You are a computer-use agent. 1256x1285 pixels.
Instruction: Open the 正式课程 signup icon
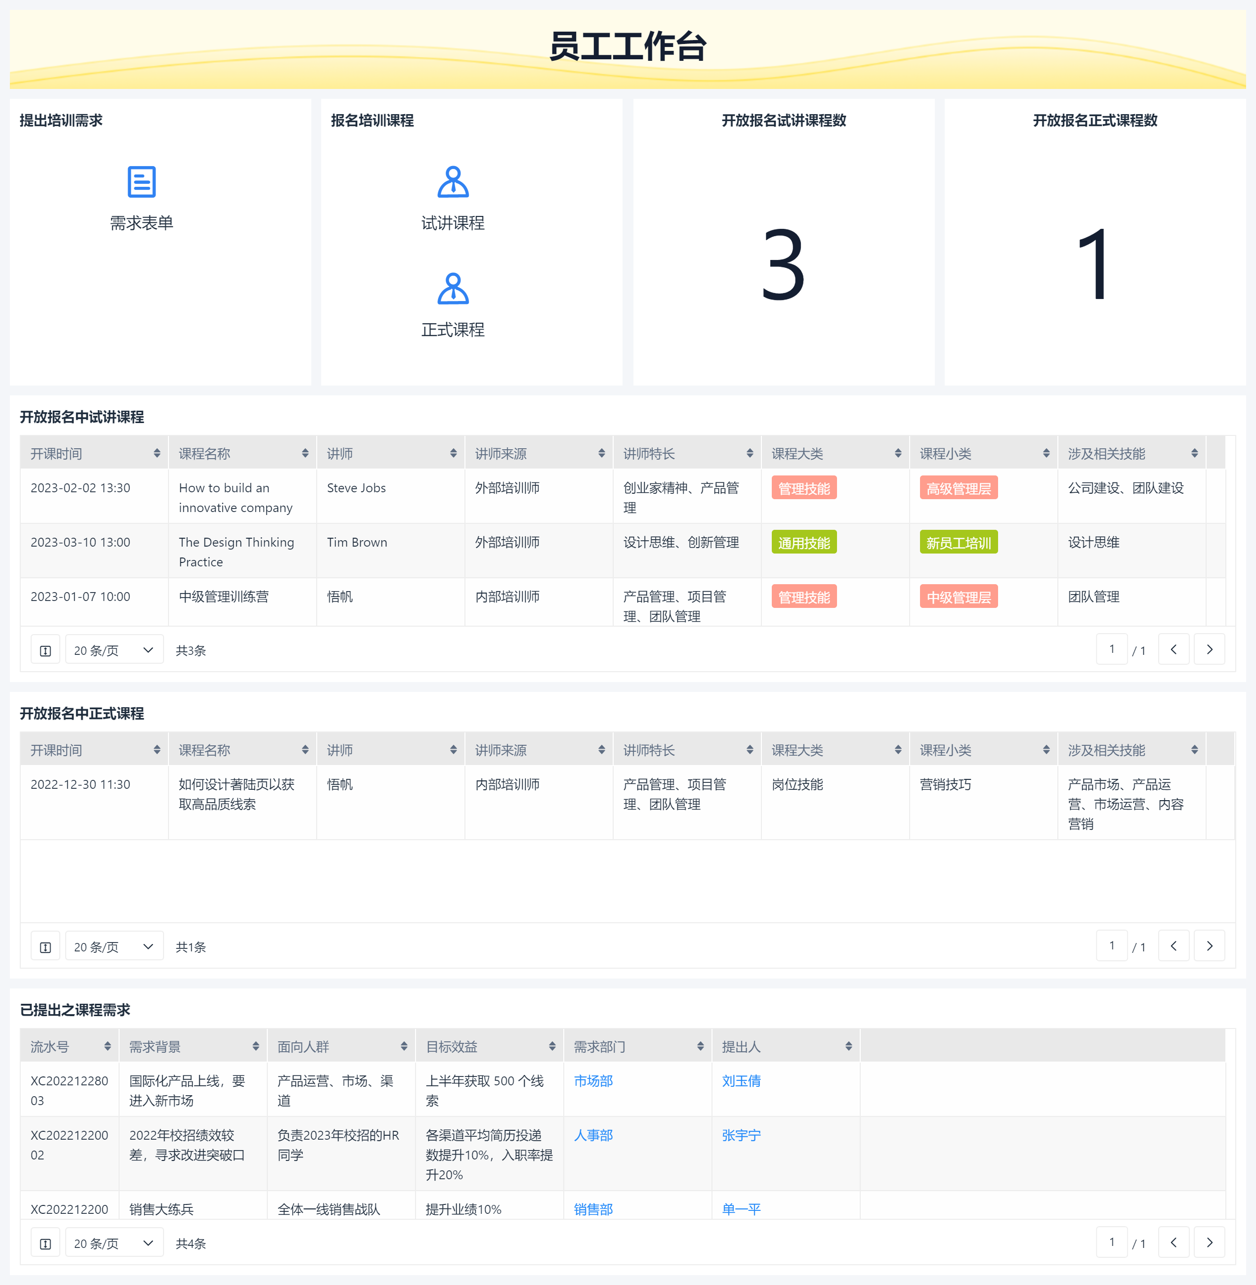(x=453, y=289)
